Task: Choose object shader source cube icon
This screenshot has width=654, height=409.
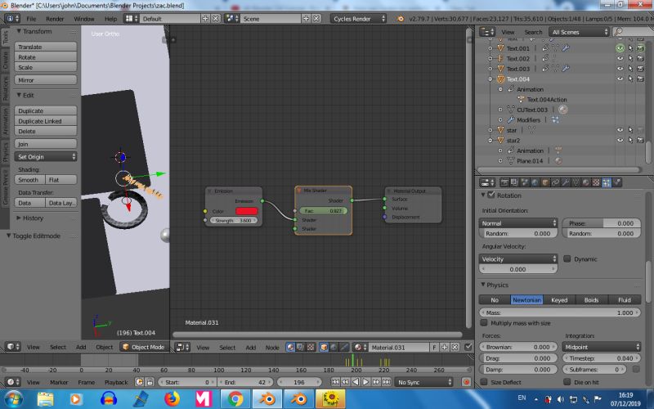Action: coord(324,347)
